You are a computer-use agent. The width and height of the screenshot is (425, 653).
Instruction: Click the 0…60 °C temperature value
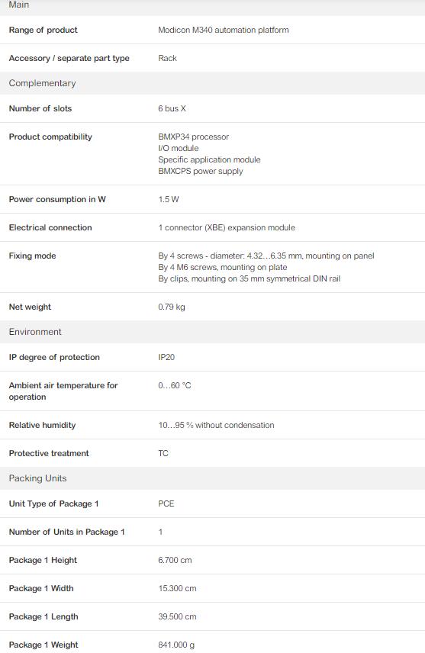pyautogui.click(x=174, y=386)
